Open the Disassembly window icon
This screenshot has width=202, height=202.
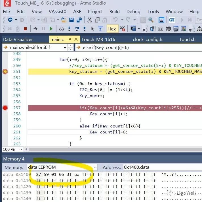153,29
